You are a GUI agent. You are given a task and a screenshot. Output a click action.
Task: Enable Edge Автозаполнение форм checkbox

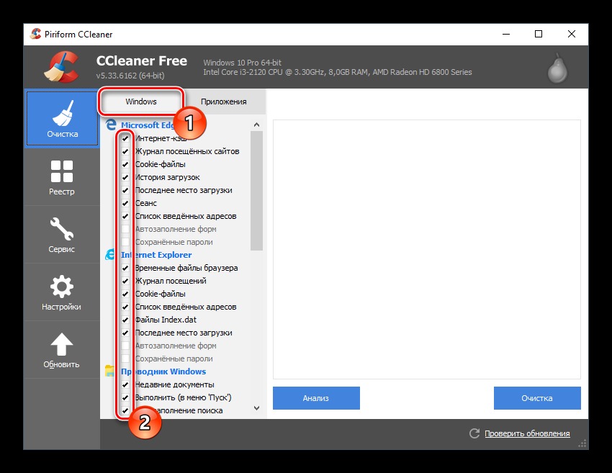[125, 229]
